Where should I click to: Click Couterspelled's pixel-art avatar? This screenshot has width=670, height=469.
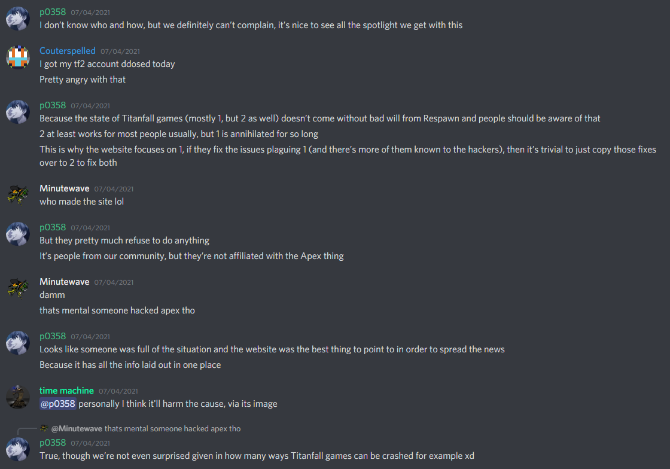coord(18,57)
